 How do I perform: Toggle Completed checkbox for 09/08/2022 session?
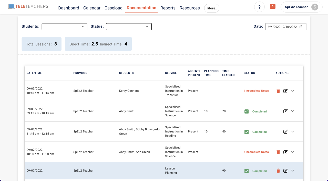247,111
